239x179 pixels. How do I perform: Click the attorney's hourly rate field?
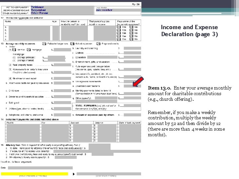pyautogui.click(x=66, y=157)
